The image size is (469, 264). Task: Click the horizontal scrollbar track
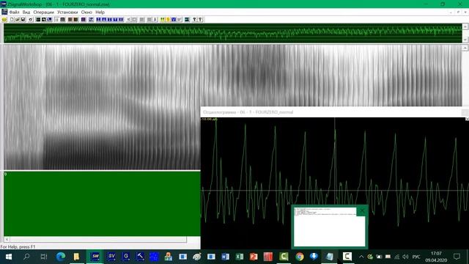click(98, 240)
